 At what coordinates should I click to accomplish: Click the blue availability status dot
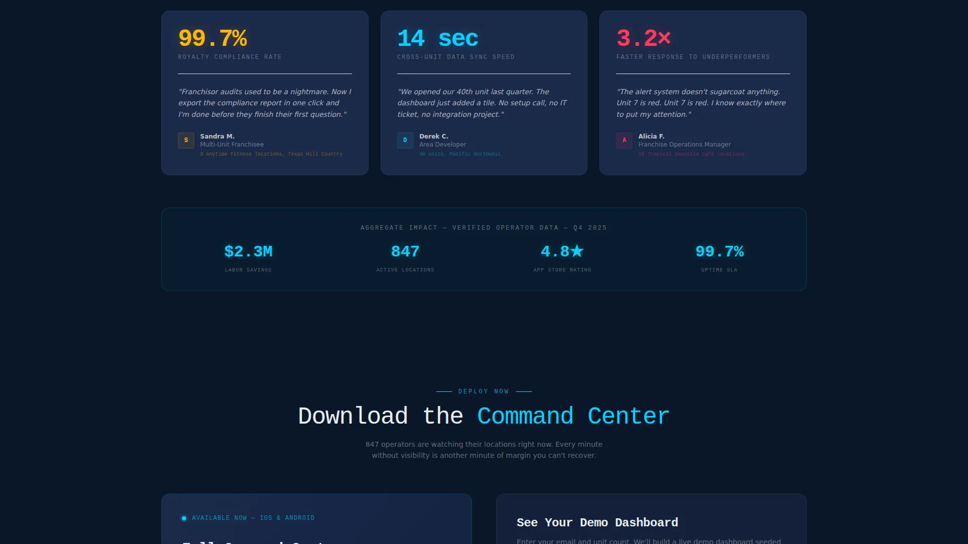184,518
